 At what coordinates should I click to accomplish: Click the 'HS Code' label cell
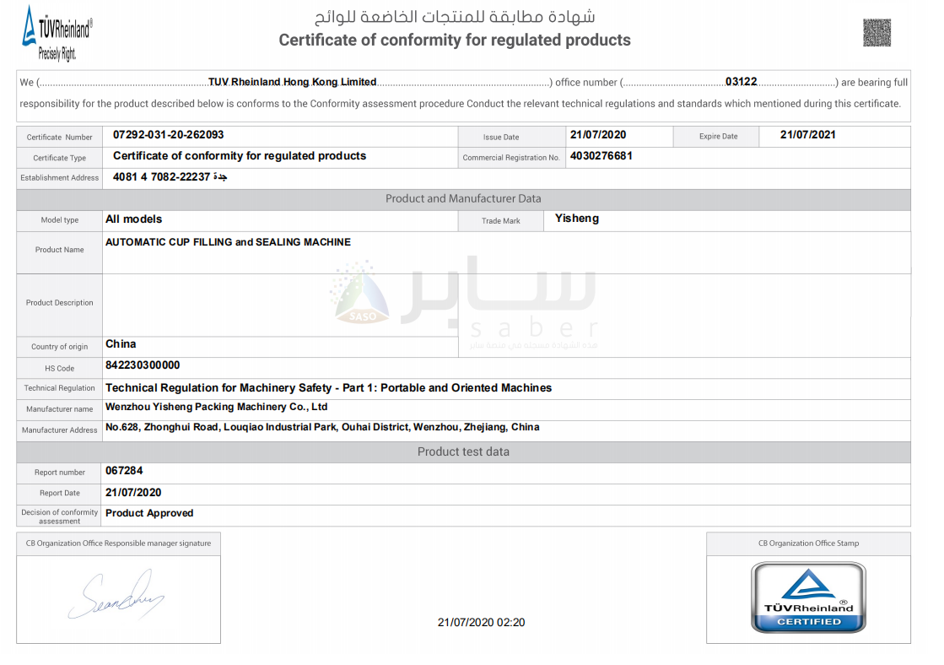[x=60, y=369]
